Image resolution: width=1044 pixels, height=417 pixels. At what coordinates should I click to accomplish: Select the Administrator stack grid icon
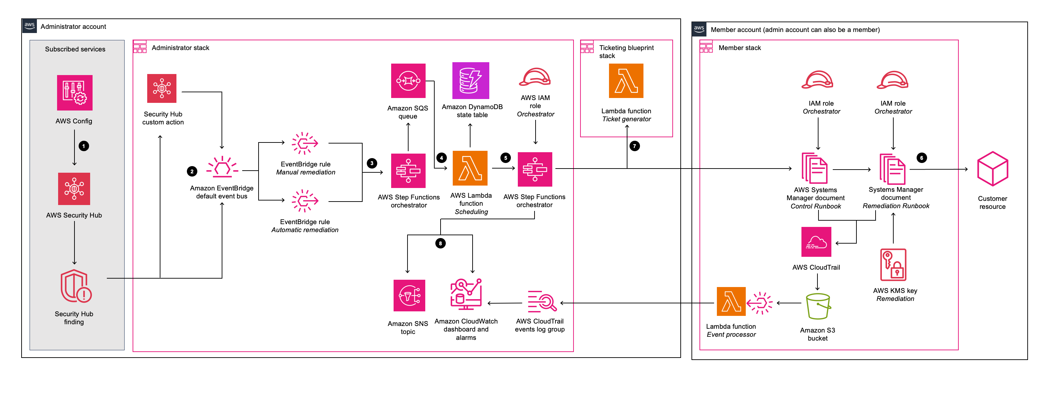point(140,47)
